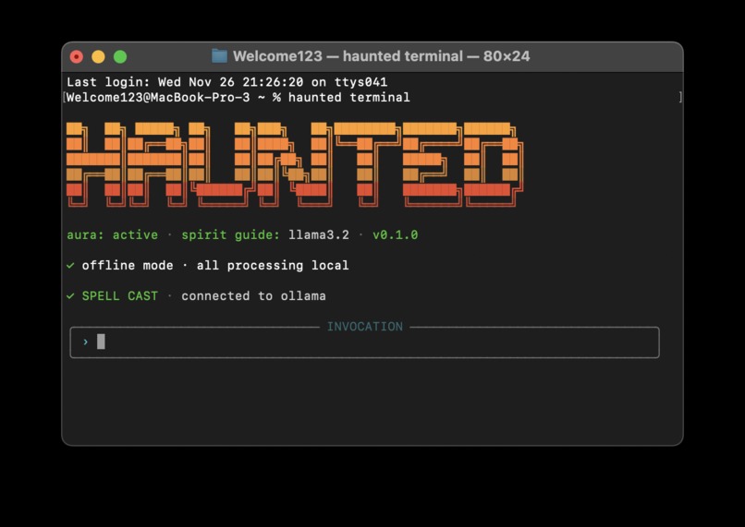
Task: Click the 'llama3.2' model name
Action: 319,234
